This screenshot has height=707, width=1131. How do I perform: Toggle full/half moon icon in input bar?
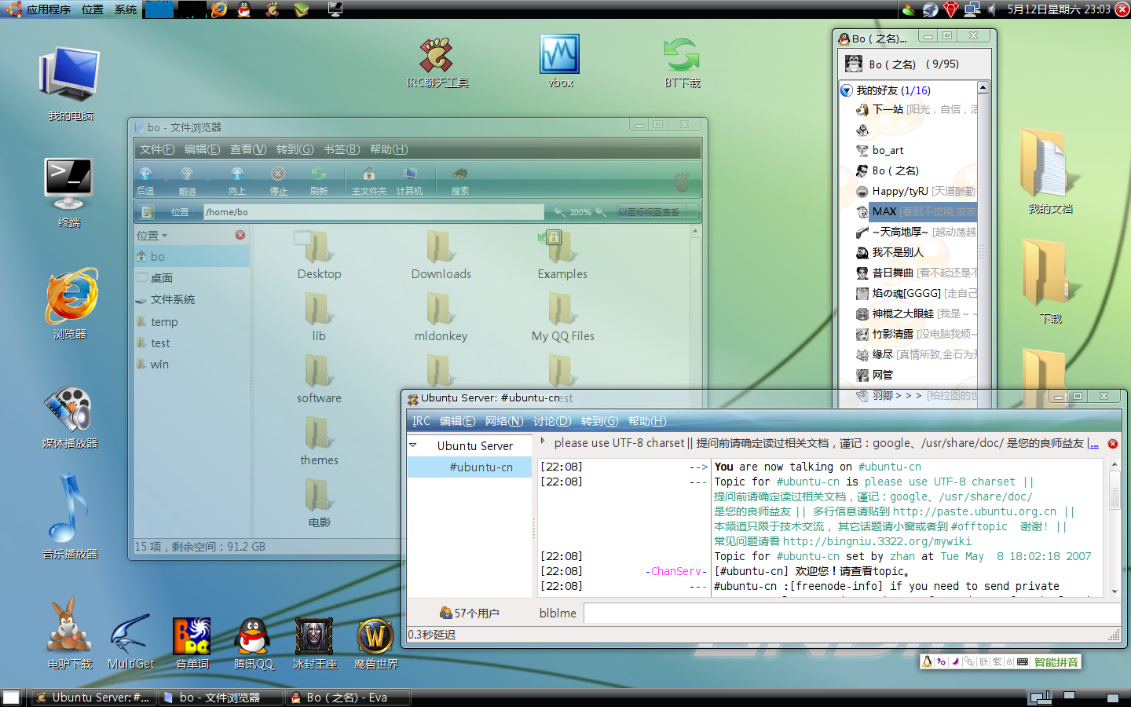pyautogui.click(x=956, y=662)
